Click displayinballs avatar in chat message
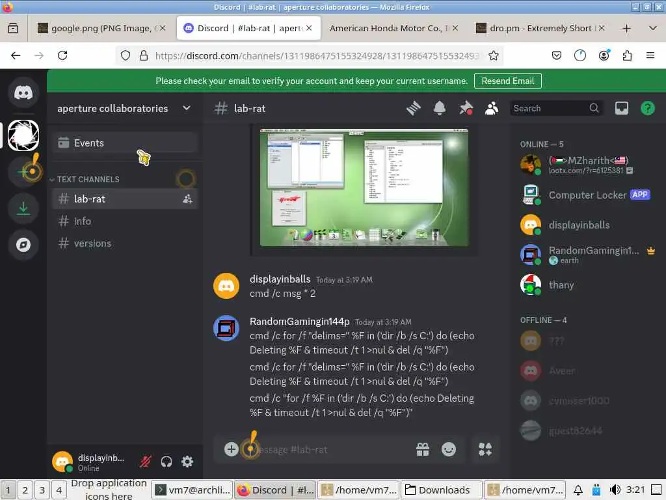The width and height of the screenshot is (666, 500). [226, 286]
